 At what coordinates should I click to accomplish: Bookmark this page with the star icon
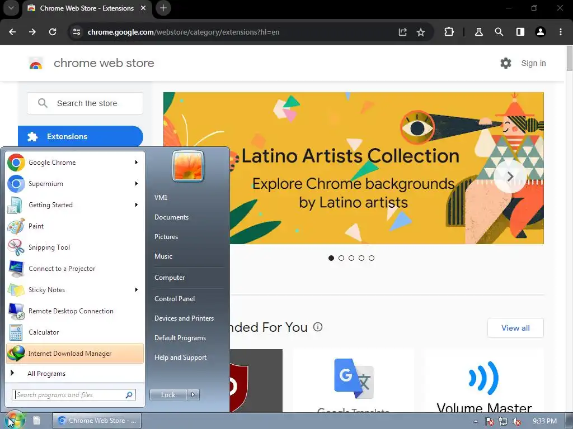pos(421,32)
